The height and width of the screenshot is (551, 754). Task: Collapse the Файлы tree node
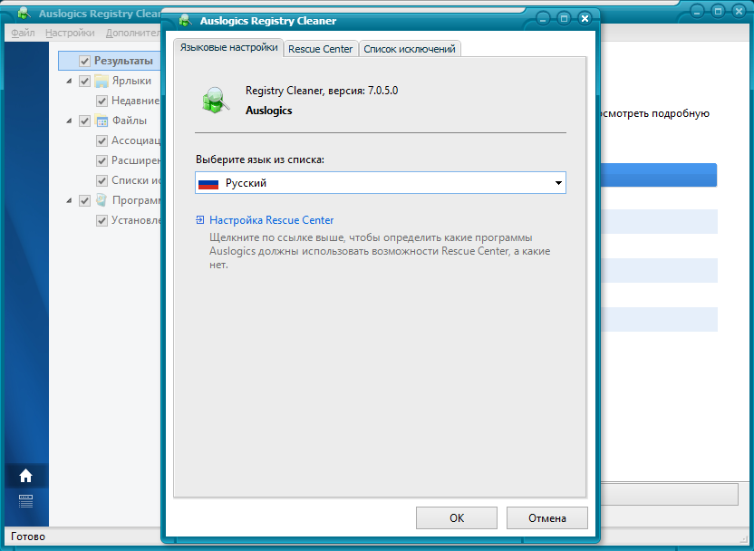69,121
